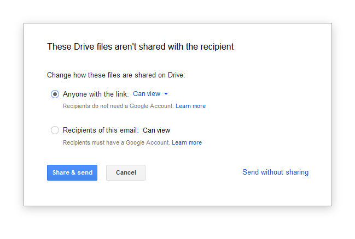
Task: Choose 'Send without sharing' link
Action: point(276,172)
